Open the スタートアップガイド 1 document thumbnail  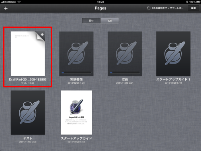[173, 54]
